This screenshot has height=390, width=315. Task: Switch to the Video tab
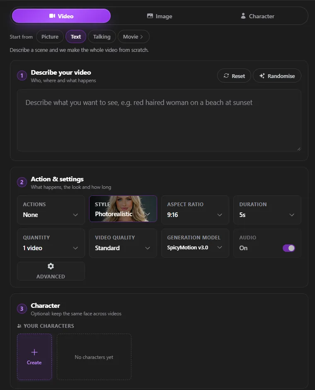(61, 16)
